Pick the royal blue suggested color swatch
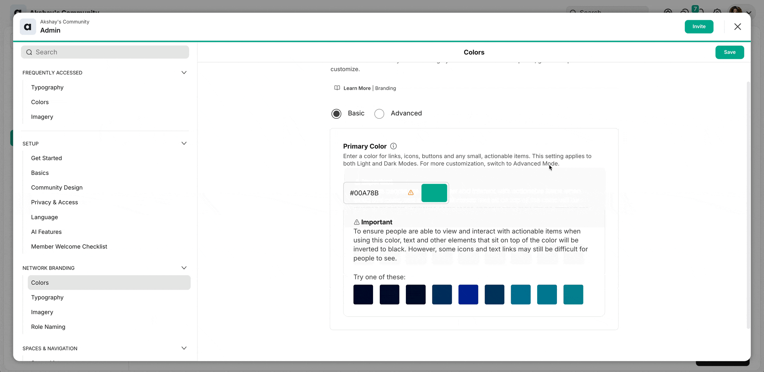 tap(468, 294)
